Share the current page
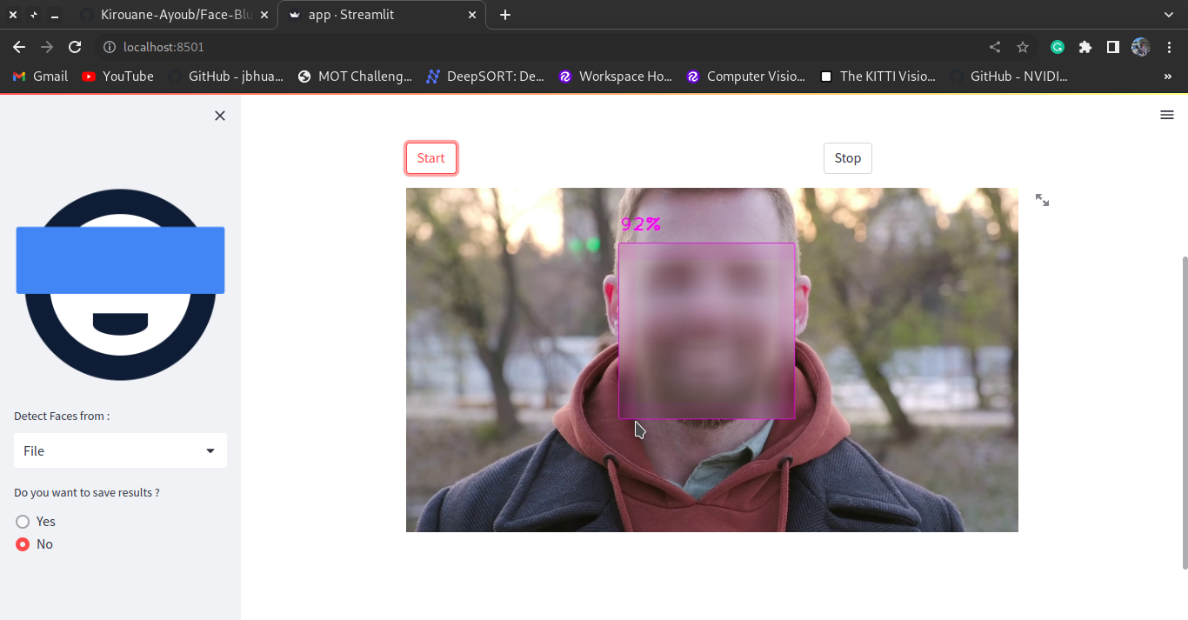Image resolution: width=1188 pixels, height=620 pixels. (x=994, y=47)
